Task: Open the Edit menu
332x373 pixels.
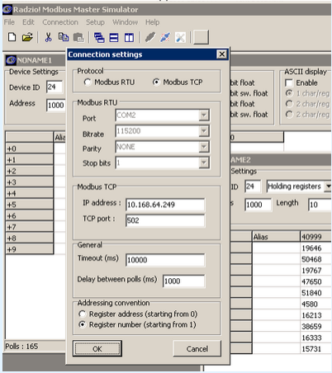Action: pyautogui.click(x=28, y=22)
